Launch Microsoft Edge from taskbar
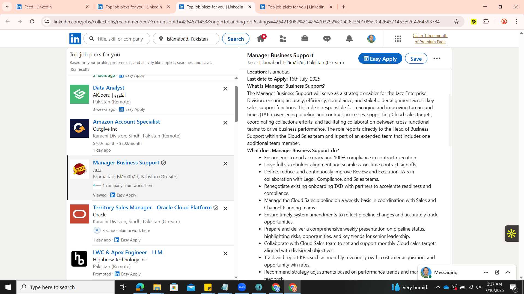 [140, 287]
